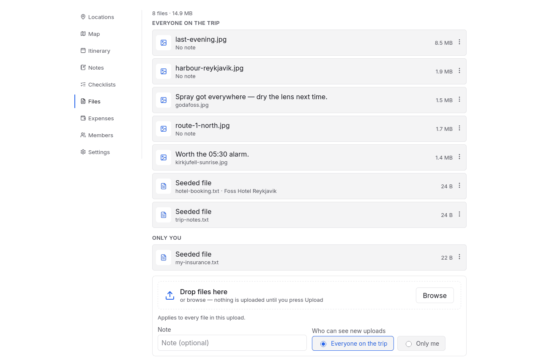Open the kebab menu for trip-notes.txt
Screen dimensions: 541x363
click(459, 214)
